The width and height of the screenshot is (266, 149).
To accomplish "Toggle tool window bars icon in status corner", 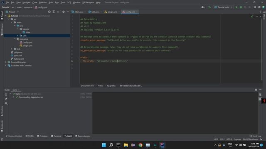I will pos(2,139).
